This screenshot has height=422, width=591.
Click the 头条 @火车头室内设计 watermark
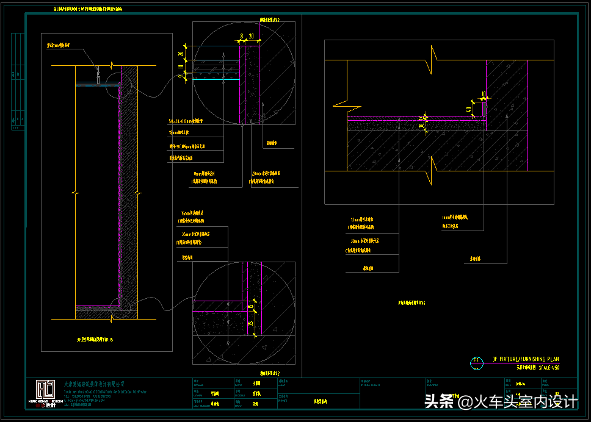coord(501,401)
